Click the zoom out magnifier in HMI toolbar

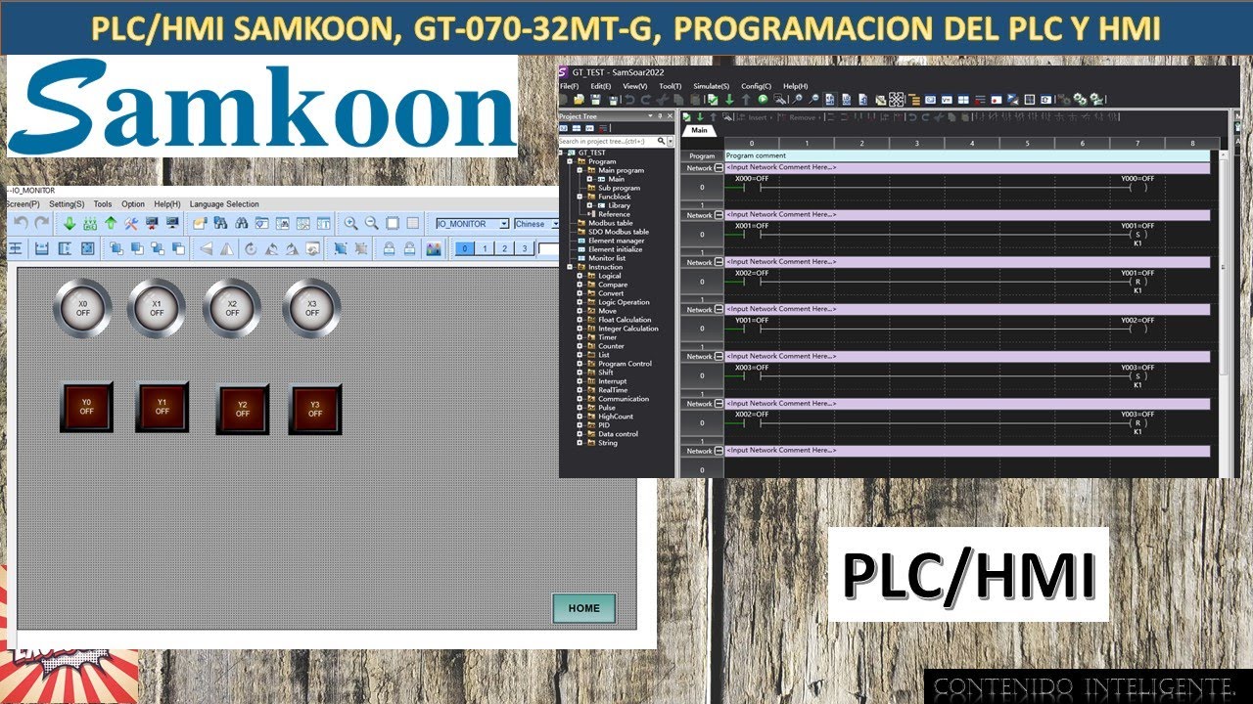(371, 224)
